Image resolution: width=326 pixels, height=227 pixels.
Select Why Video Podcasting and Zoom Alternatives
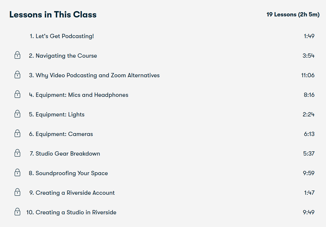point(94,75)
